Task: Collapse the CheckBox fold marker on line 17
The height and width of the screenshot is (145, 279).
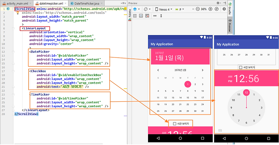Action: point(13,71)
